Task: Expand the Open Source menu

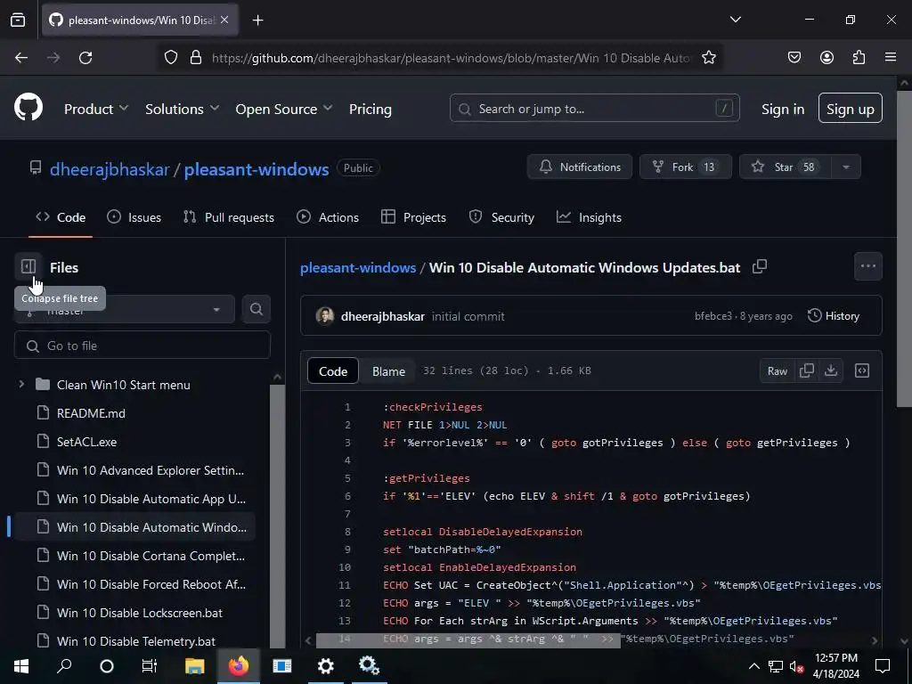Action: coord(284,109)
